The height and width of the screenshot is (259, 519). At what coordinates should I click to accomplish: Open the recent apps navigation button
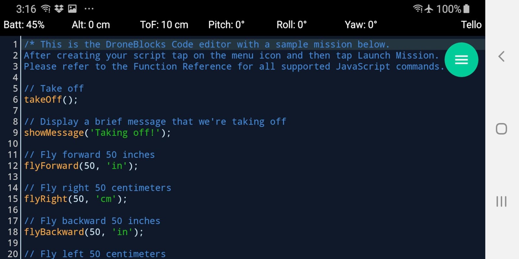[x=501, y=201]
